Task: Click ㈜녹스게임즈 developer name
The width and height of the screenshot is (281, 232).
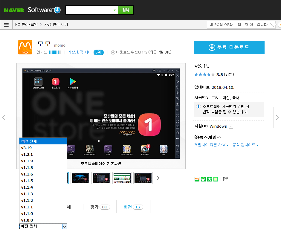Action: click(208, 137)
